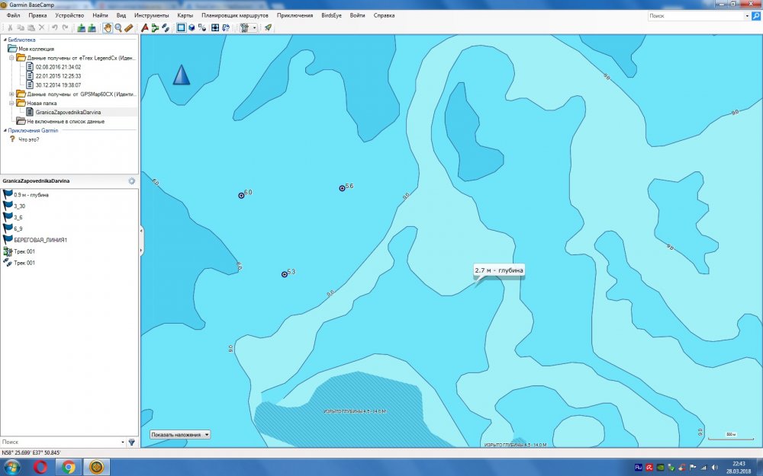Open the Инструменты menu
The height and width of the screenshot is (476, 763).
(x=151, y=15)
